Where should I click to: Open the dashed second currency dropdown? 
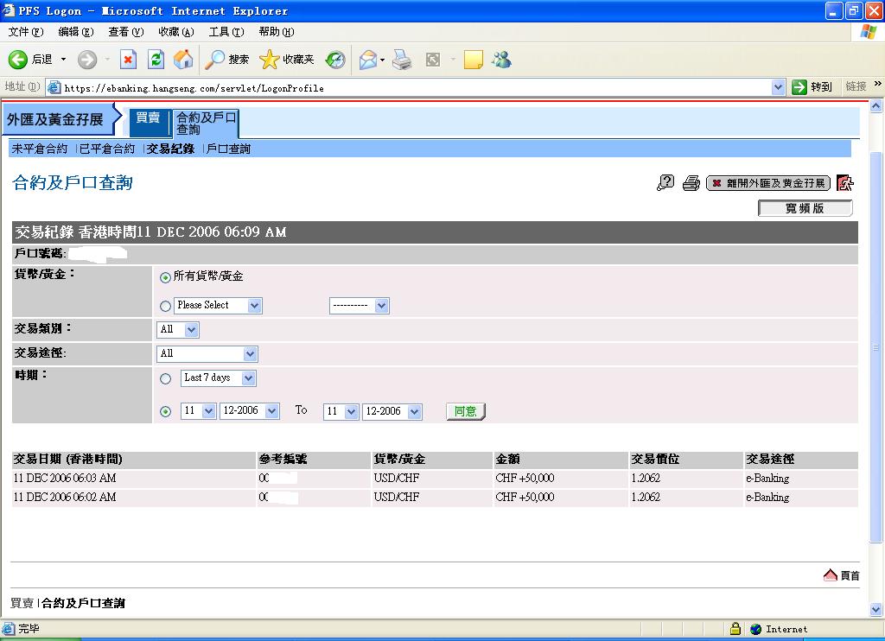(359, 305)
